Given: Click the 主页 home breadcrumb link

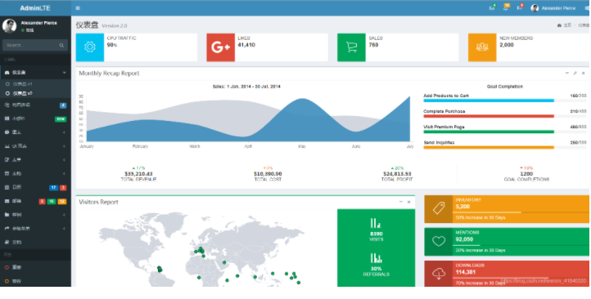Looking at the screenshot, I should pyautogui.click(x=564, y=25).
